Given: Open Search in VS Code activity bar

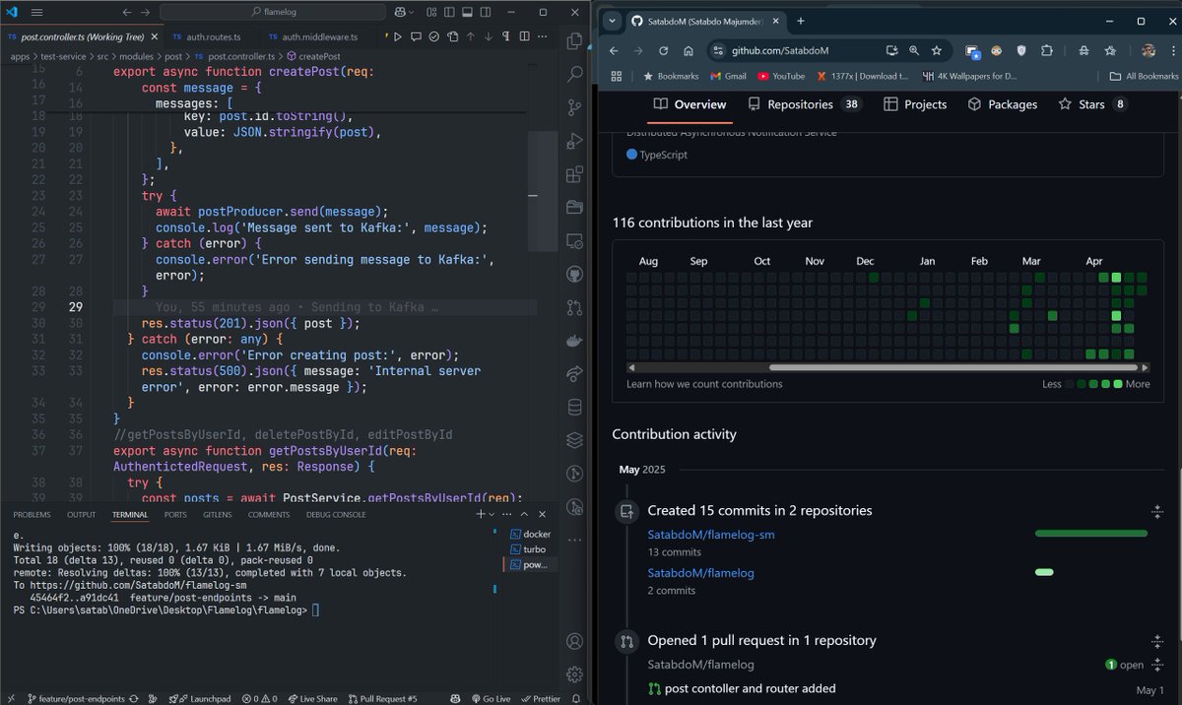Looking at the screenshot, I should pyautogui.click(x=575, y=74).
